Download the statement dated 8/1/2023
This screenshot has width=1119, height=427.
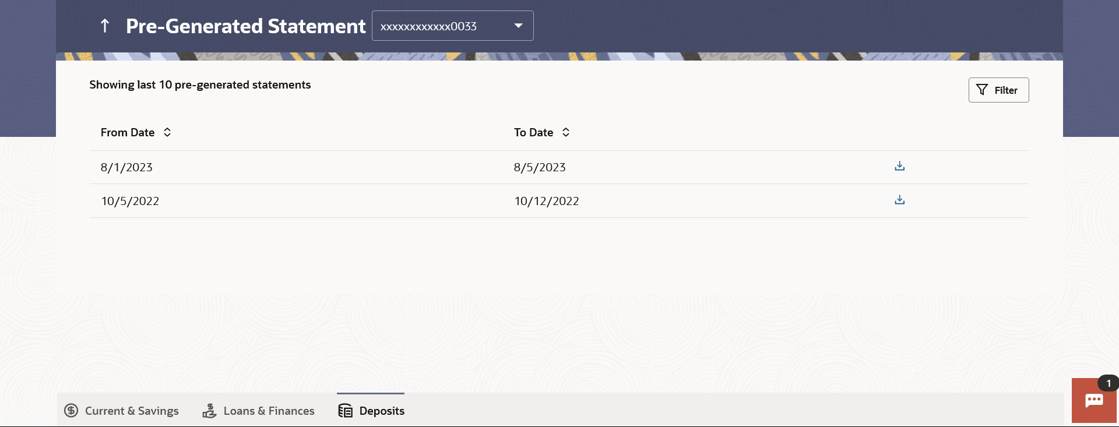pyautogui.click(x=899, y=166)
